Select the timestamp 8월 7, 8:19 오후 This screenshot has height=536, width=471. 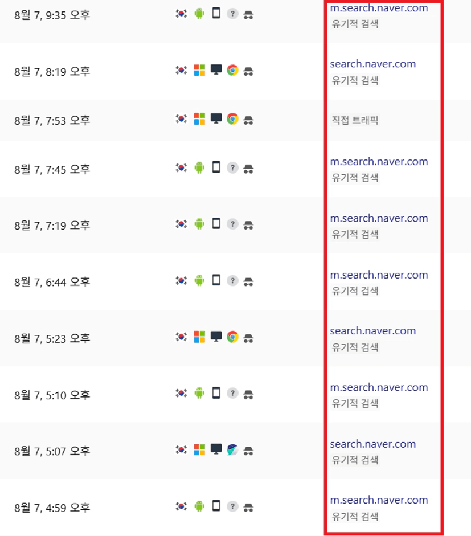click(52, 72)
